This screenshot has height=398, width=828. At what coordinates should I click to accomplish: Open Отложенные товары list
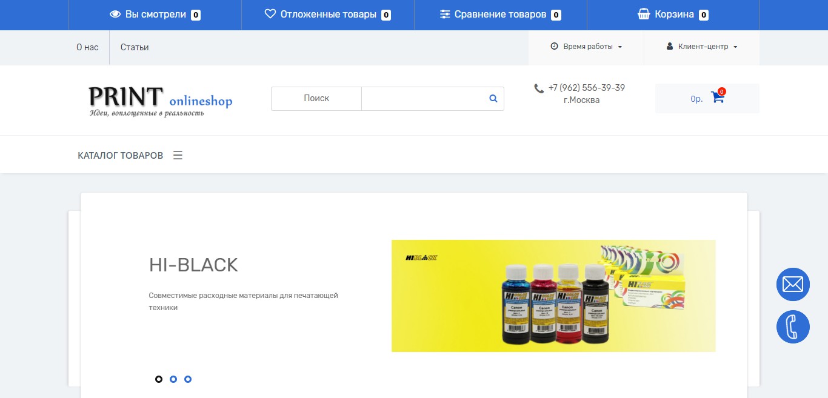(328, 15)
